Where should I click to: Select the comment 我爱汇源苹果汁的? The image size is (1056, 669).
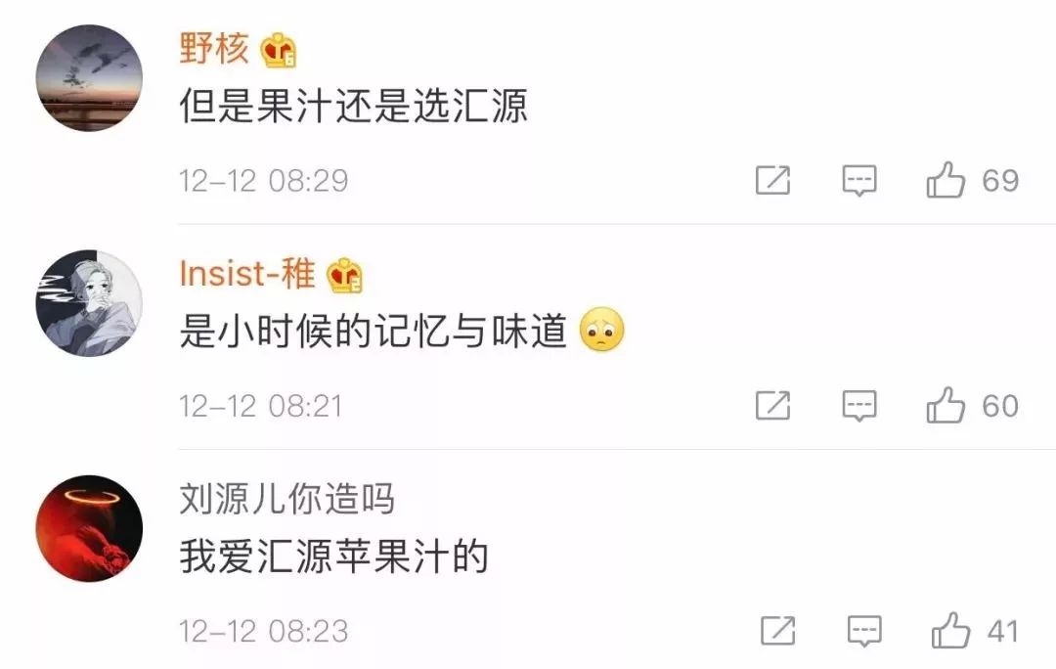click(x=333, y=557)
